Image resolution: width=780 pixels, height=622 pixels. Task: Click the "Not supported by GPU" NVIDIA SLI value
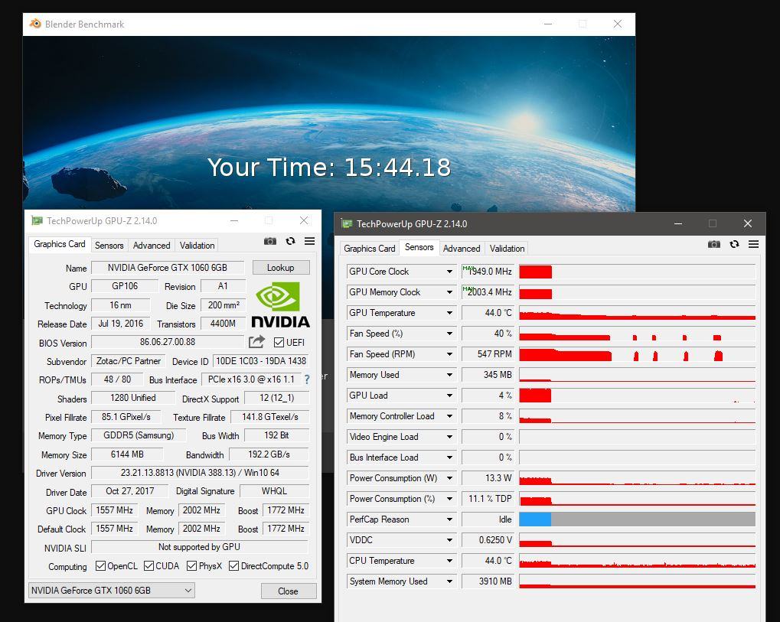click(x=200, y=547)
